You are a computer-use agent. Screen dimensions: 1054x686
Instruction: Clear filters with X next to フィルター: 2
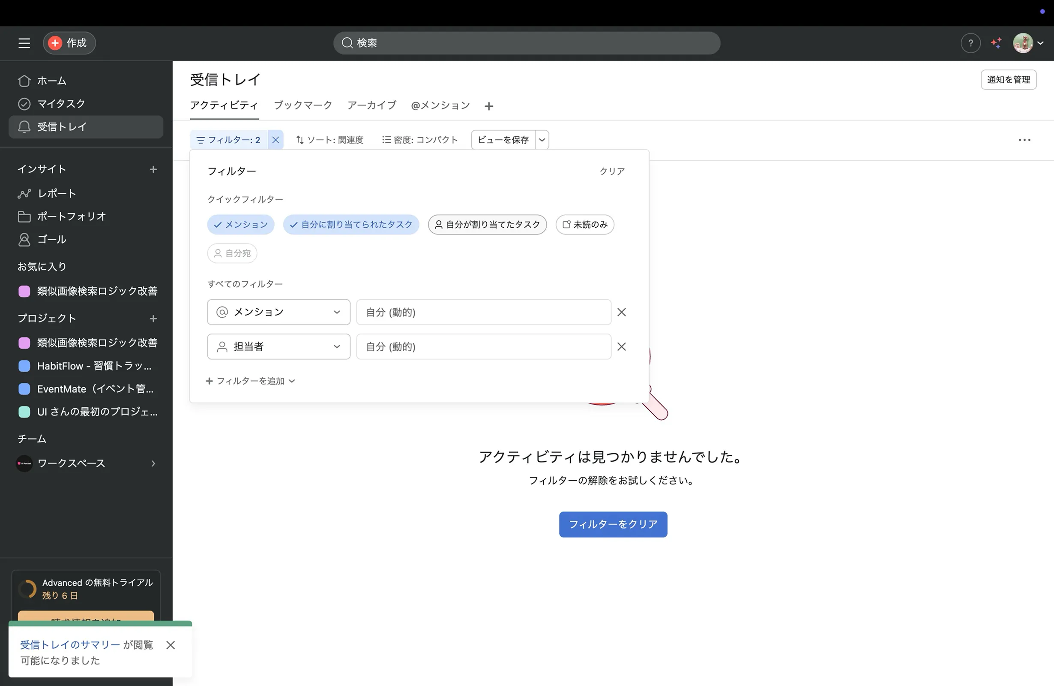[275, 140]
